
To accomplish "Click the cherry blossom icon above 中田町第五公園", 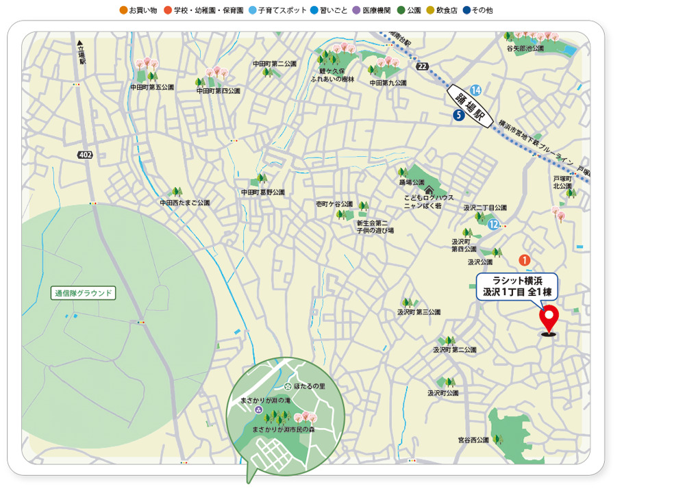I will click(147, 64).
